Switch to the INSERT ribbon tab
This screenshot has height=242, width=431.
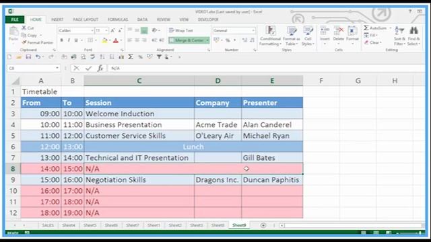(57, 19)
